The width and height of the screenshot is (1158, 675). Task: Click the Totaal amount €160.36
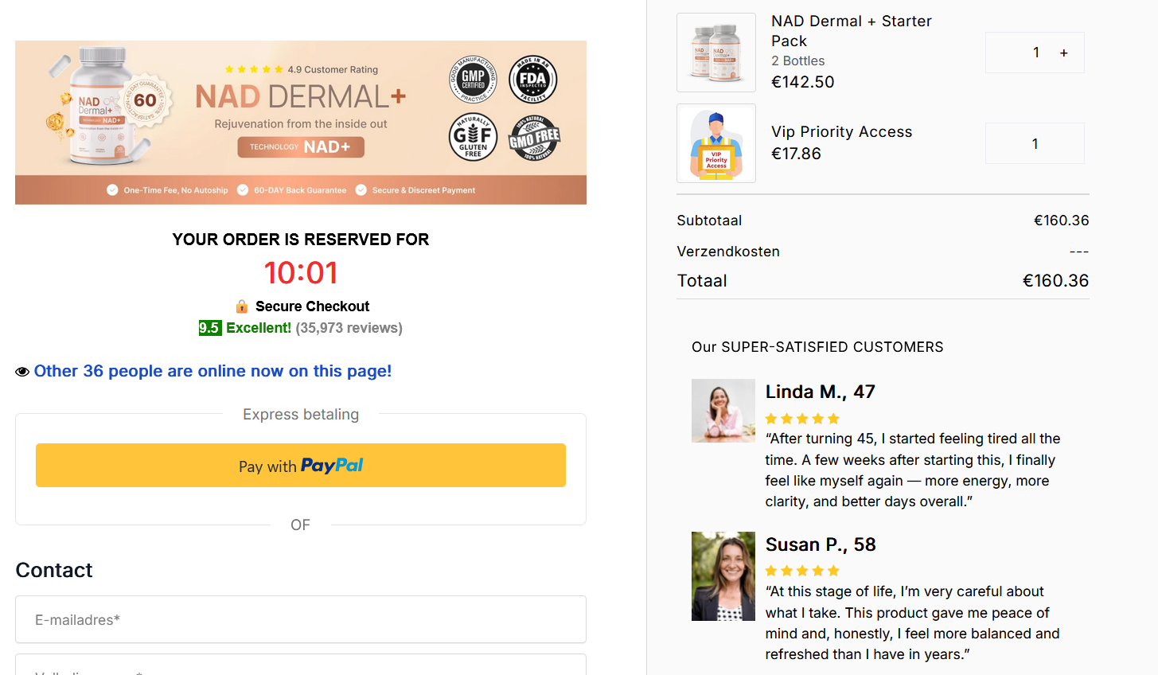pyautogui.click(x=1056, y=281)
